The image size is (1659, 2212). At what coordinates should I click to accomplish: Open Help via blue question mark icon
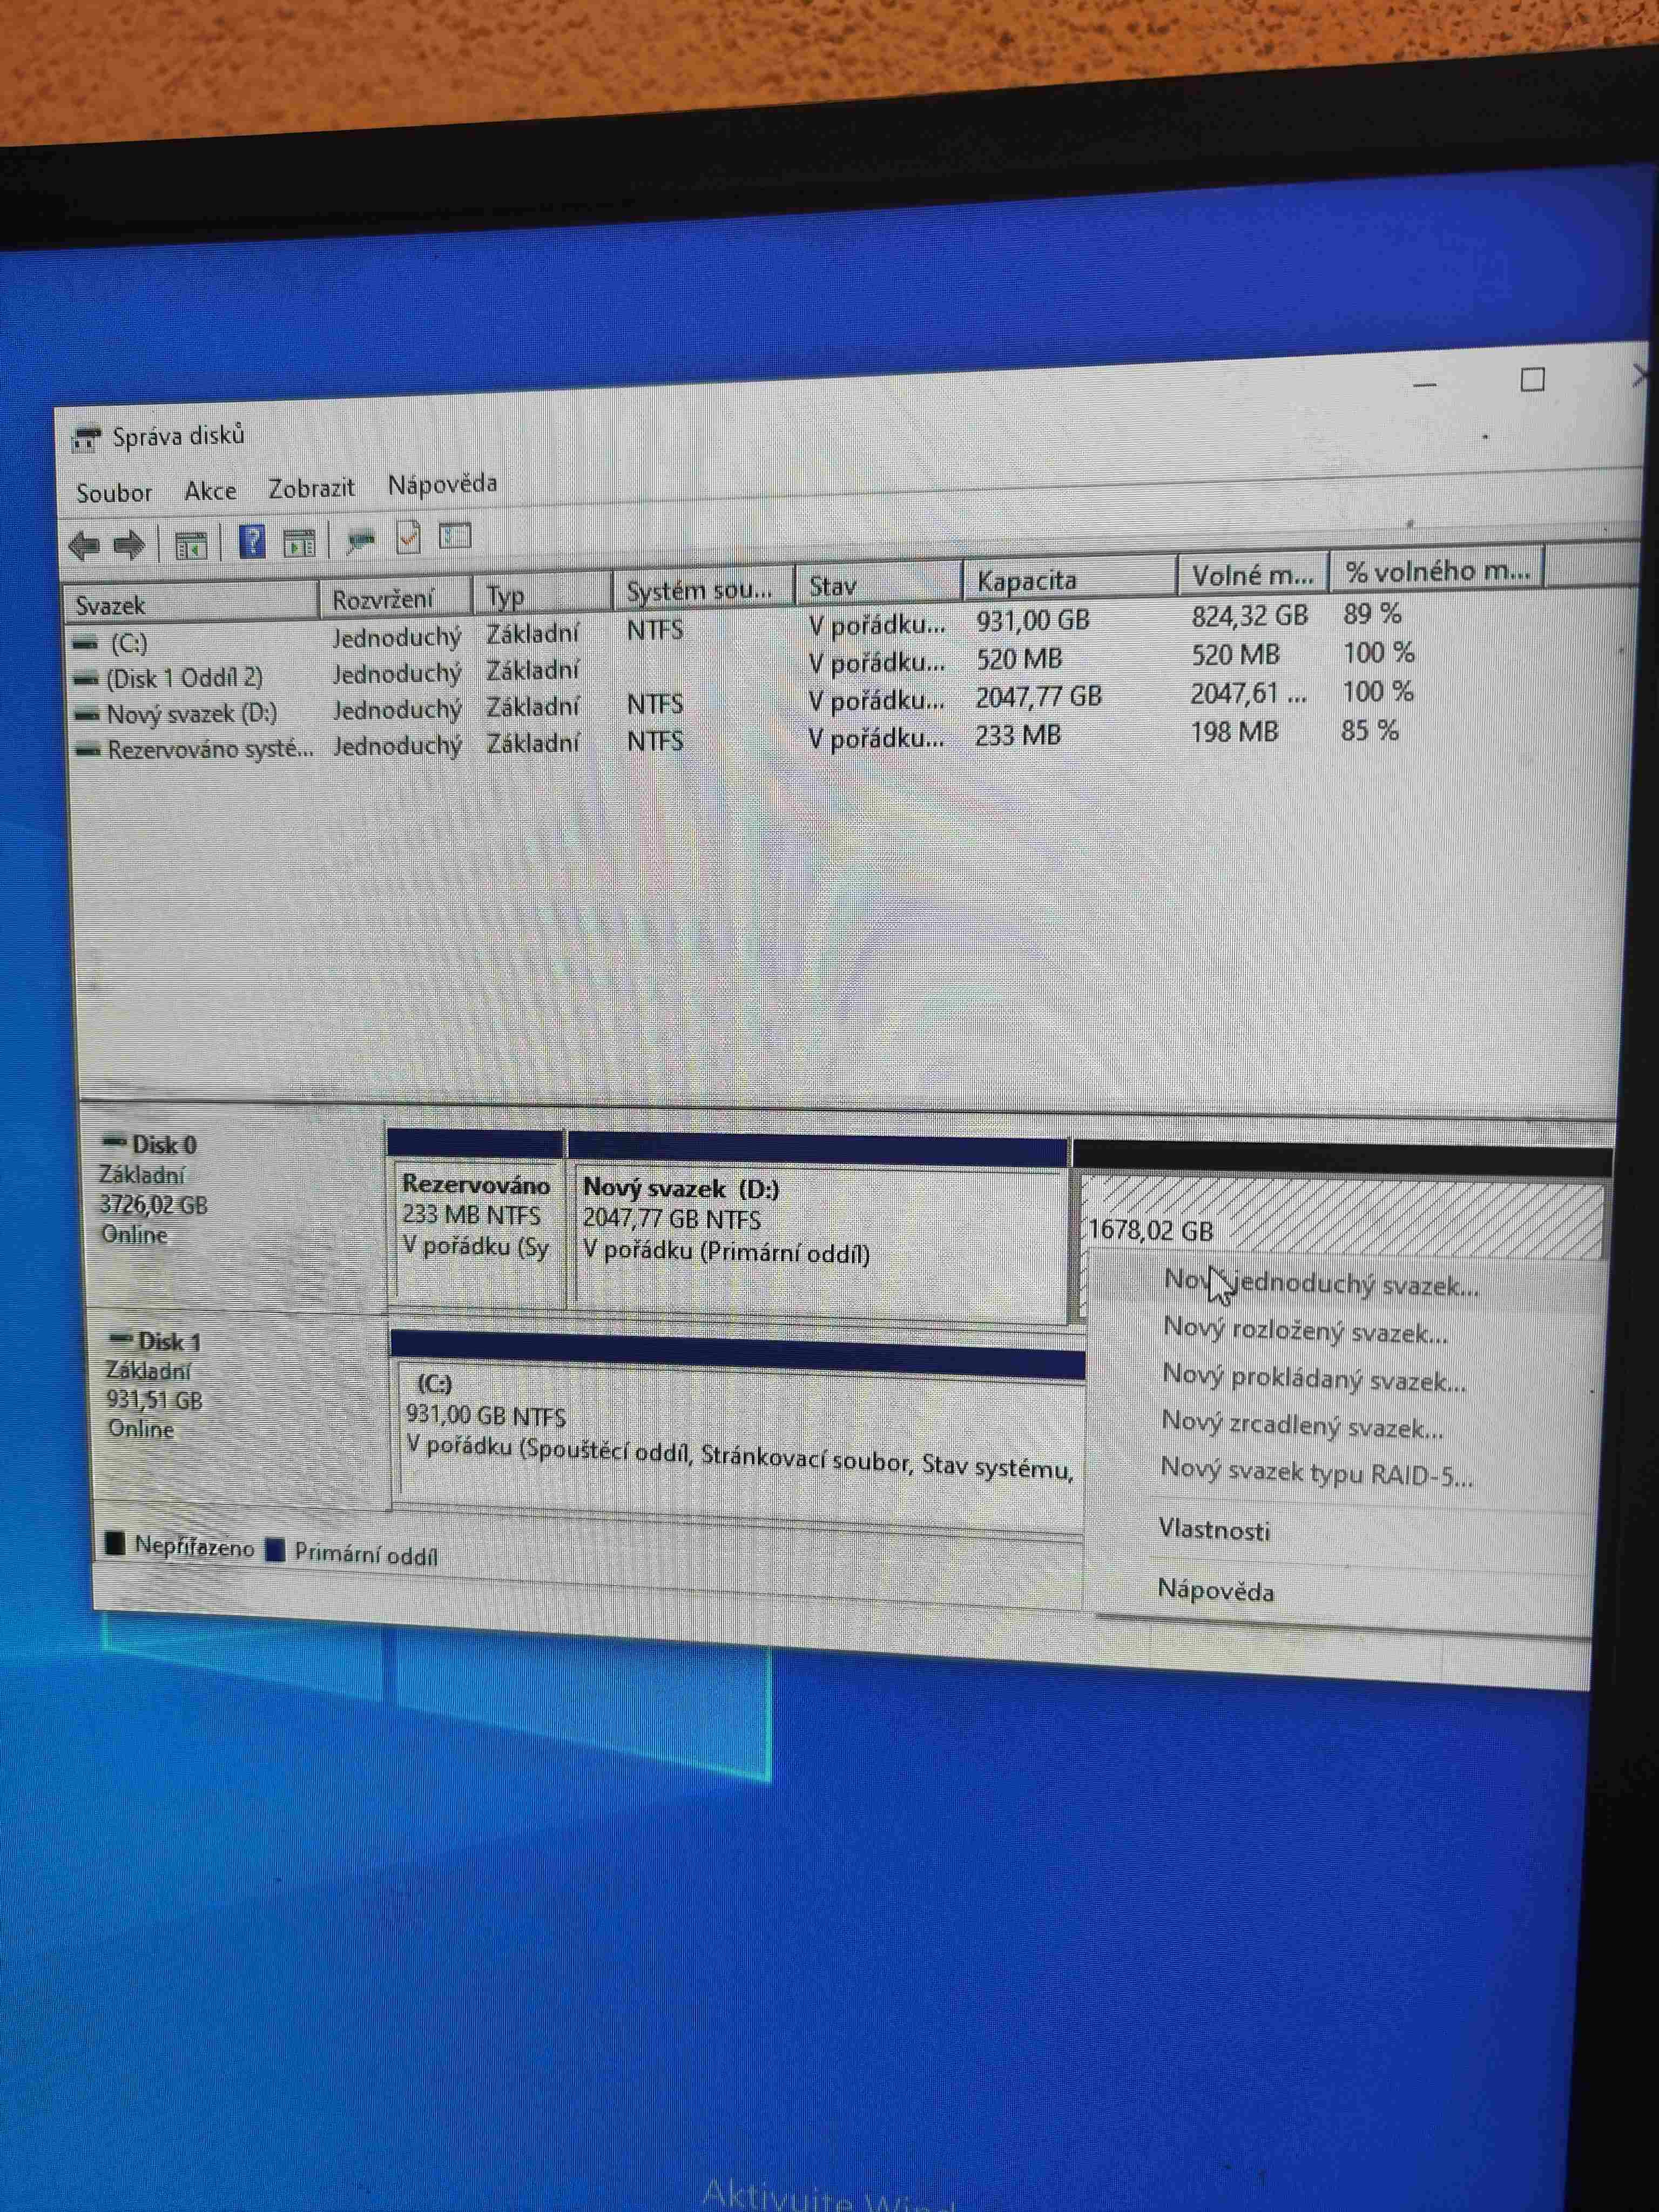(252, 542)
